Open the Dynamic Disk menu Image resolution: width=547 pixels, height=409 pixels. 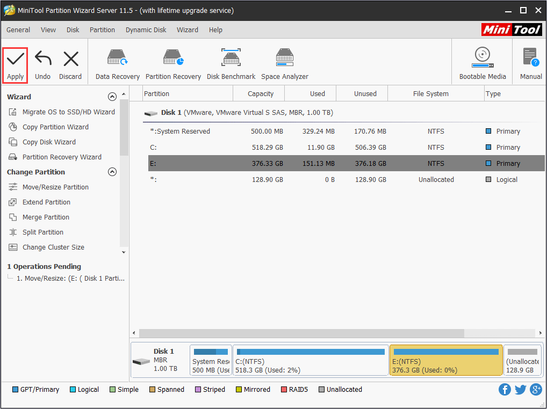(x=146, y=30)
